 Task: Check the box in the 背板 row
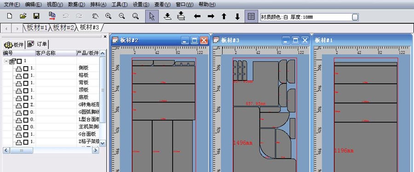click(x=26, y=83)
